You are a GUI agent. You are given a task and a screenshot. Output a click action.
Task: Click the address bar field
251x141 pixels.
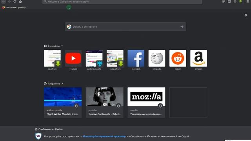click(122, 2)
